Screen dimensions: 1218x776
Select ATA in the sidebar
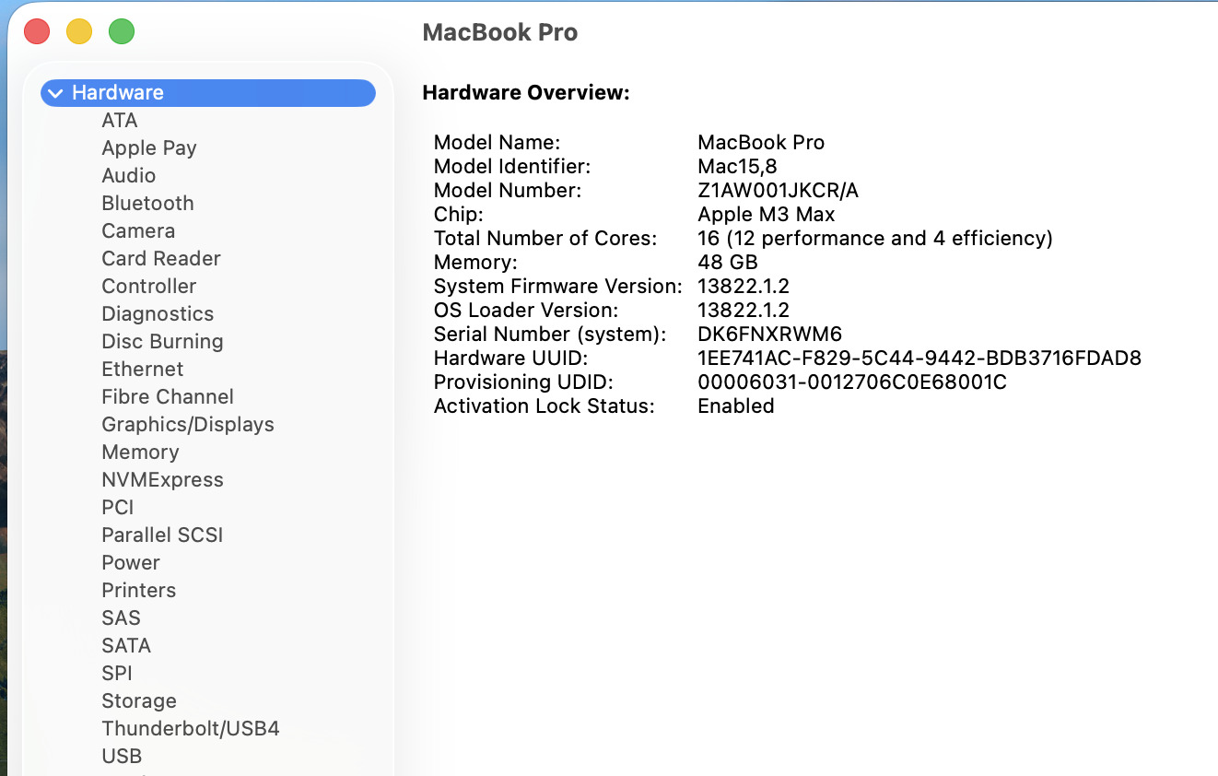(x=120, y=121)
